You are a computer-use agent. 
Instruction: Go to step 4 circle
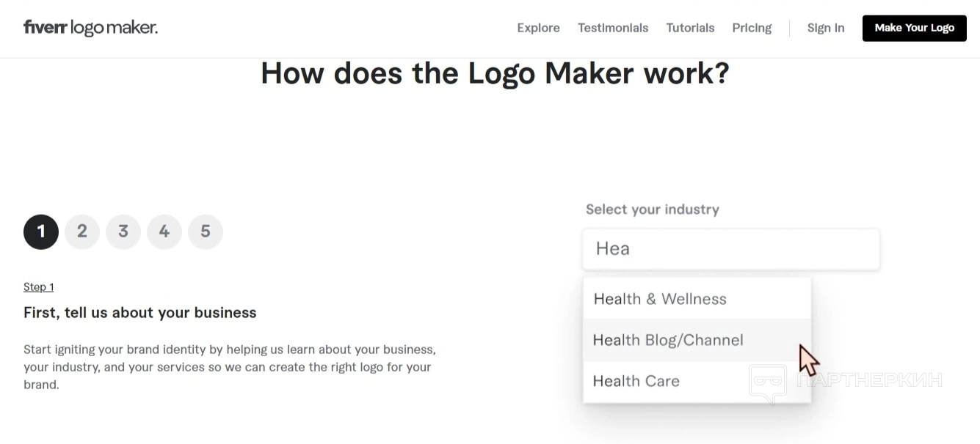164,232
